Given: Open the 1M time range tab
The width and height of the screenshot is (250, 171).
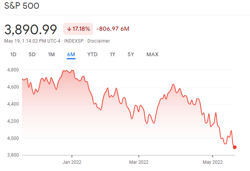Looking at the screenshot, I should (x=51, y=54).
